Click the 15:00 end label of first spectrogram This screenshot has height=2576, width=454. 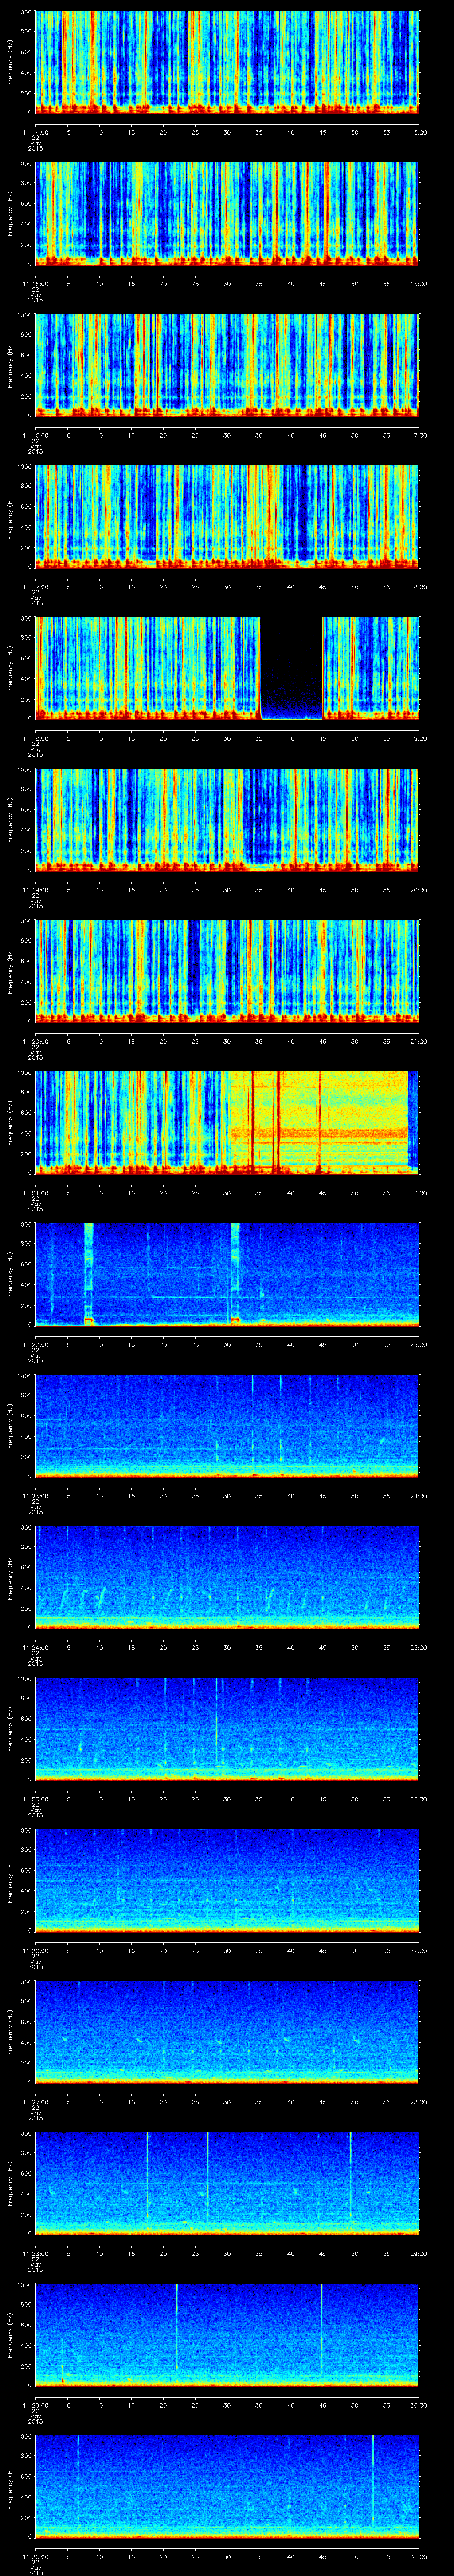tap(418, 132)
